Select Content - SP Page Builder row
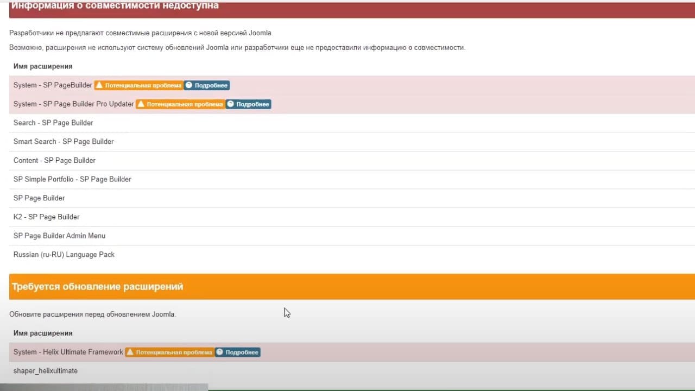The width and height of the screenshot is (695, 391). pyautogui.click(x=352, y=161)
